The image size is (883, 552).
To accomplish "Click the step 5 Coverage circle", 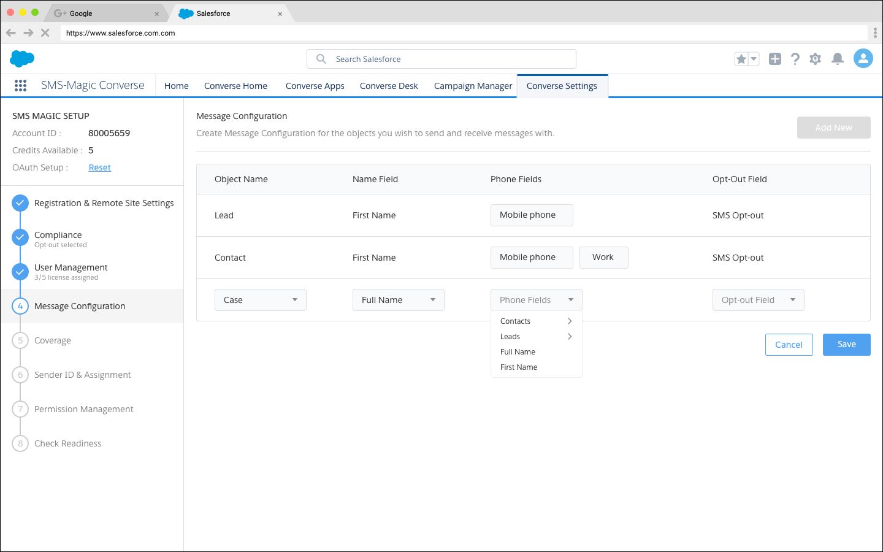I will [x=20, y=340].
